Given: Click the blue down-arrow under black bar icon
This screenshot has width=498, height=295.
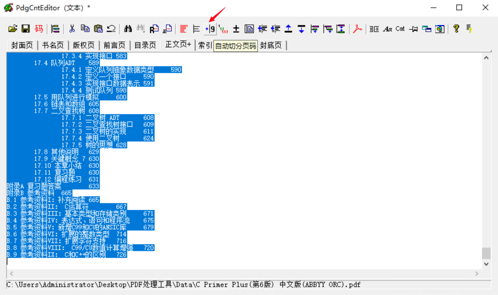Looking at the screenshot, I should (x=301, y=29).
